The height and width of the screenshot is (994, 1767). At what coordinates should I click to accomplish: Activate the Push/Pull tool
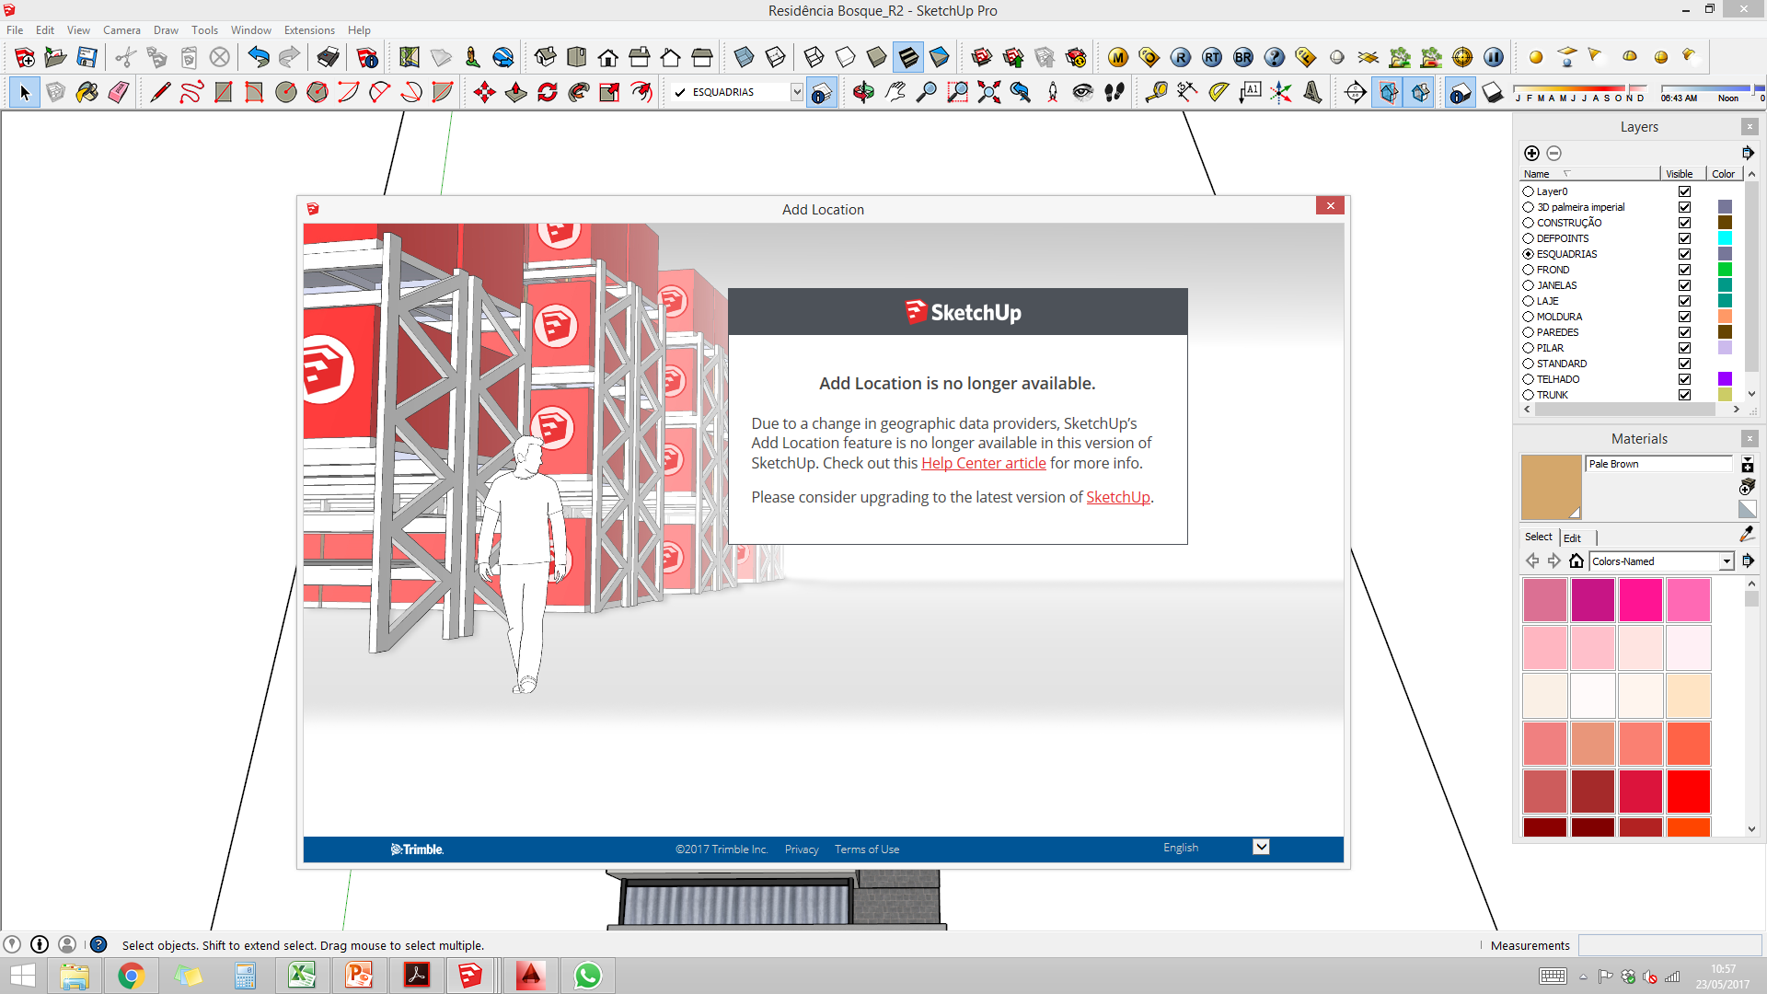(515, 92)
